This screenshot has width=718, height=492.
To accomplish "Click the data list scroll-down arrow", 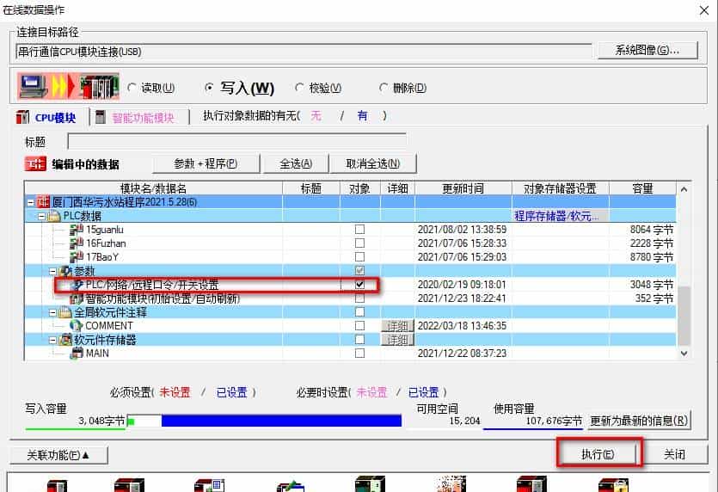I will point(684,354).
